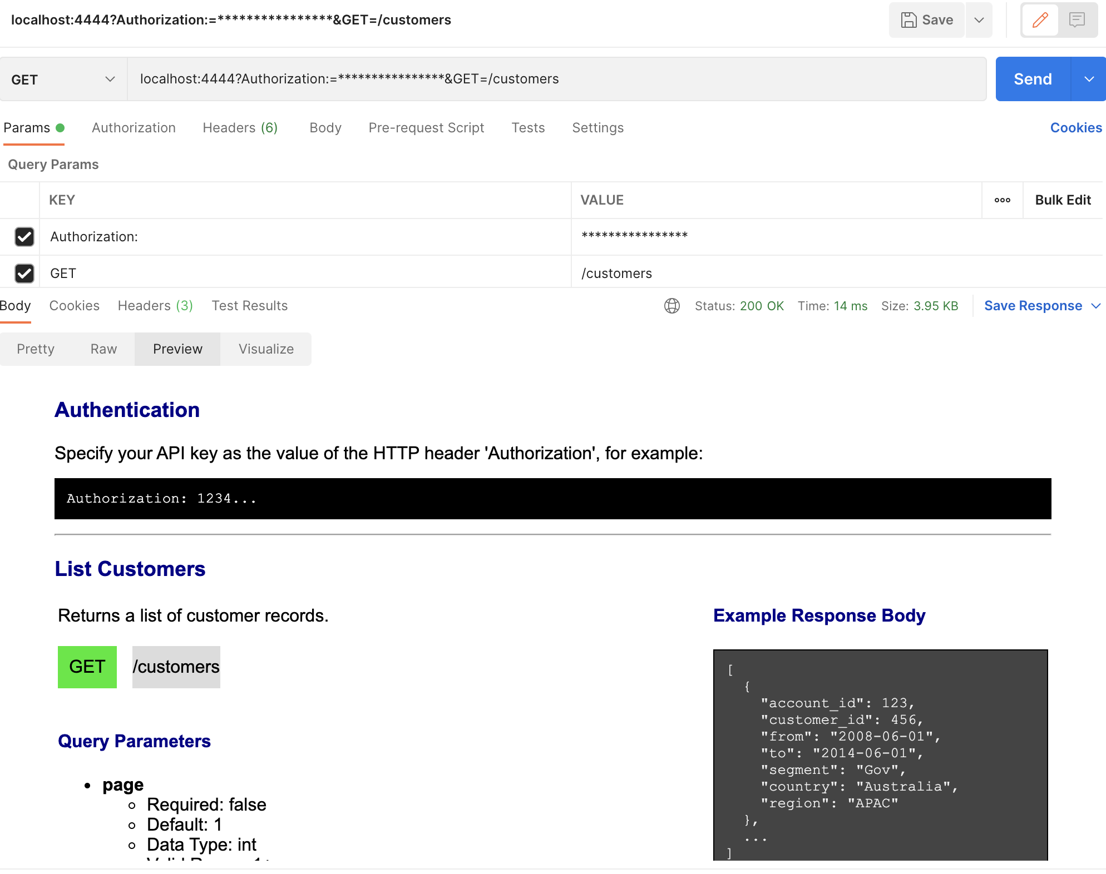1106x874 pixels.
Task: Switch to Raw view
Action: pyautogui.click(x=103, y=349)
